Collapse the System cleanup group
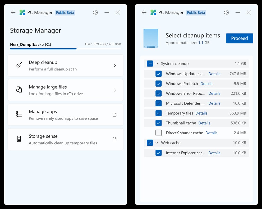Image resolution: width=262 pixels, height=209 pixels. [x=157, y=64]
